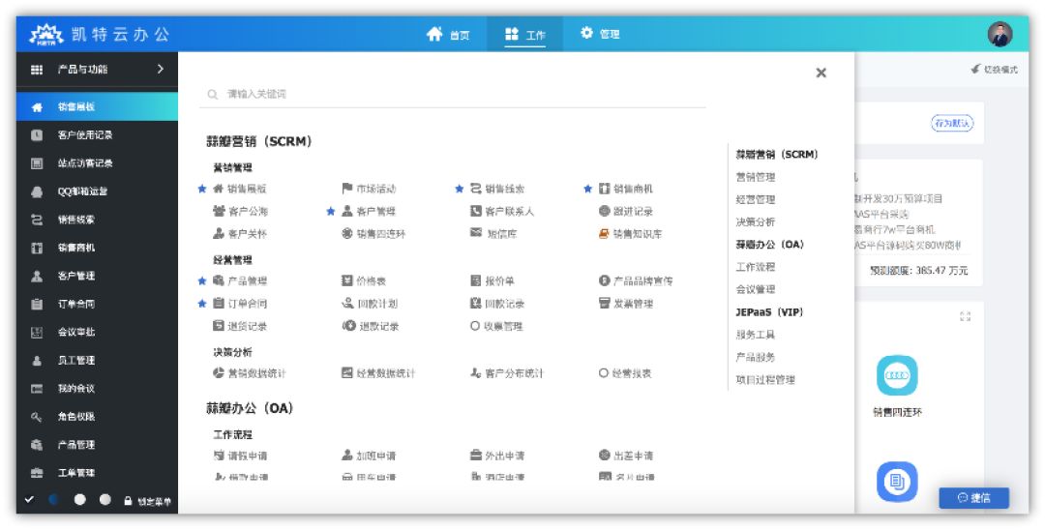The image size is (1045, 530).
Task: Open 加班申请 item
Action: click(x=369, y=456)
